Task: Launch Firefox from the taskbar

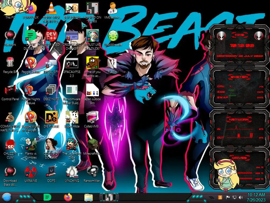Action: tap(68, 197)
